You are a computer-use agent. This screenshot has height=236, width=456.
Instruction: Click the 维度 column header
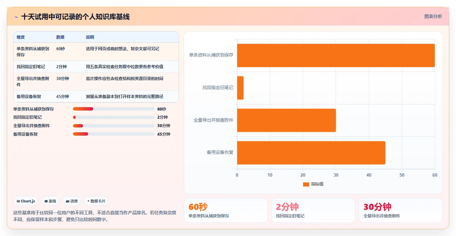click(21, 37)
